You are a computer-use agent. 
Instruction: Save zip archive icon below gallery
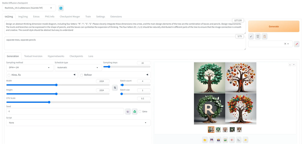(218, 140)
